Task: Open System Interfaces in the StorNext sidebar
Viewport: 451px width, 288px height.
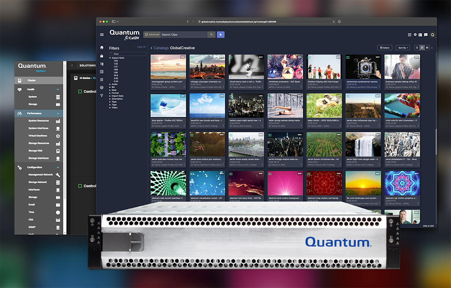Action: point(38,128)
